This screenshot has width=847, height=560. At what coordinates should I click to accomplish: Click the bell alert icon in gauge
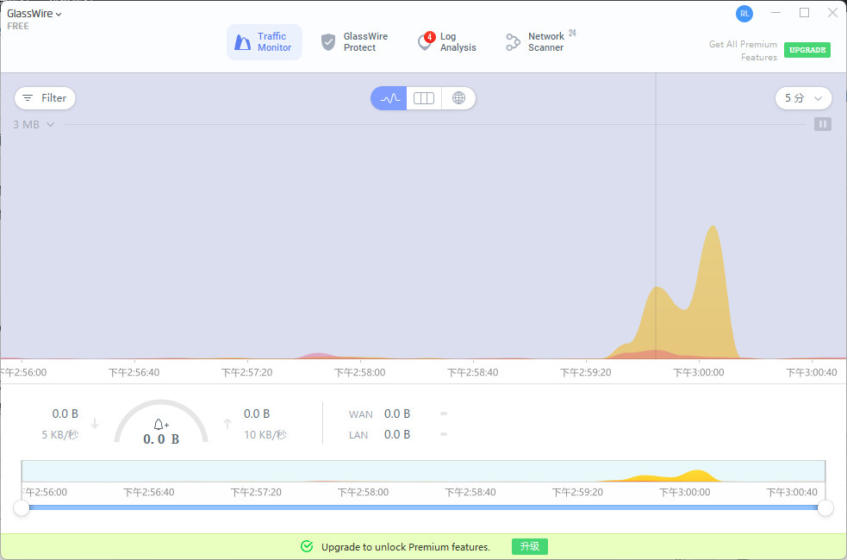(x=160, y=424)
